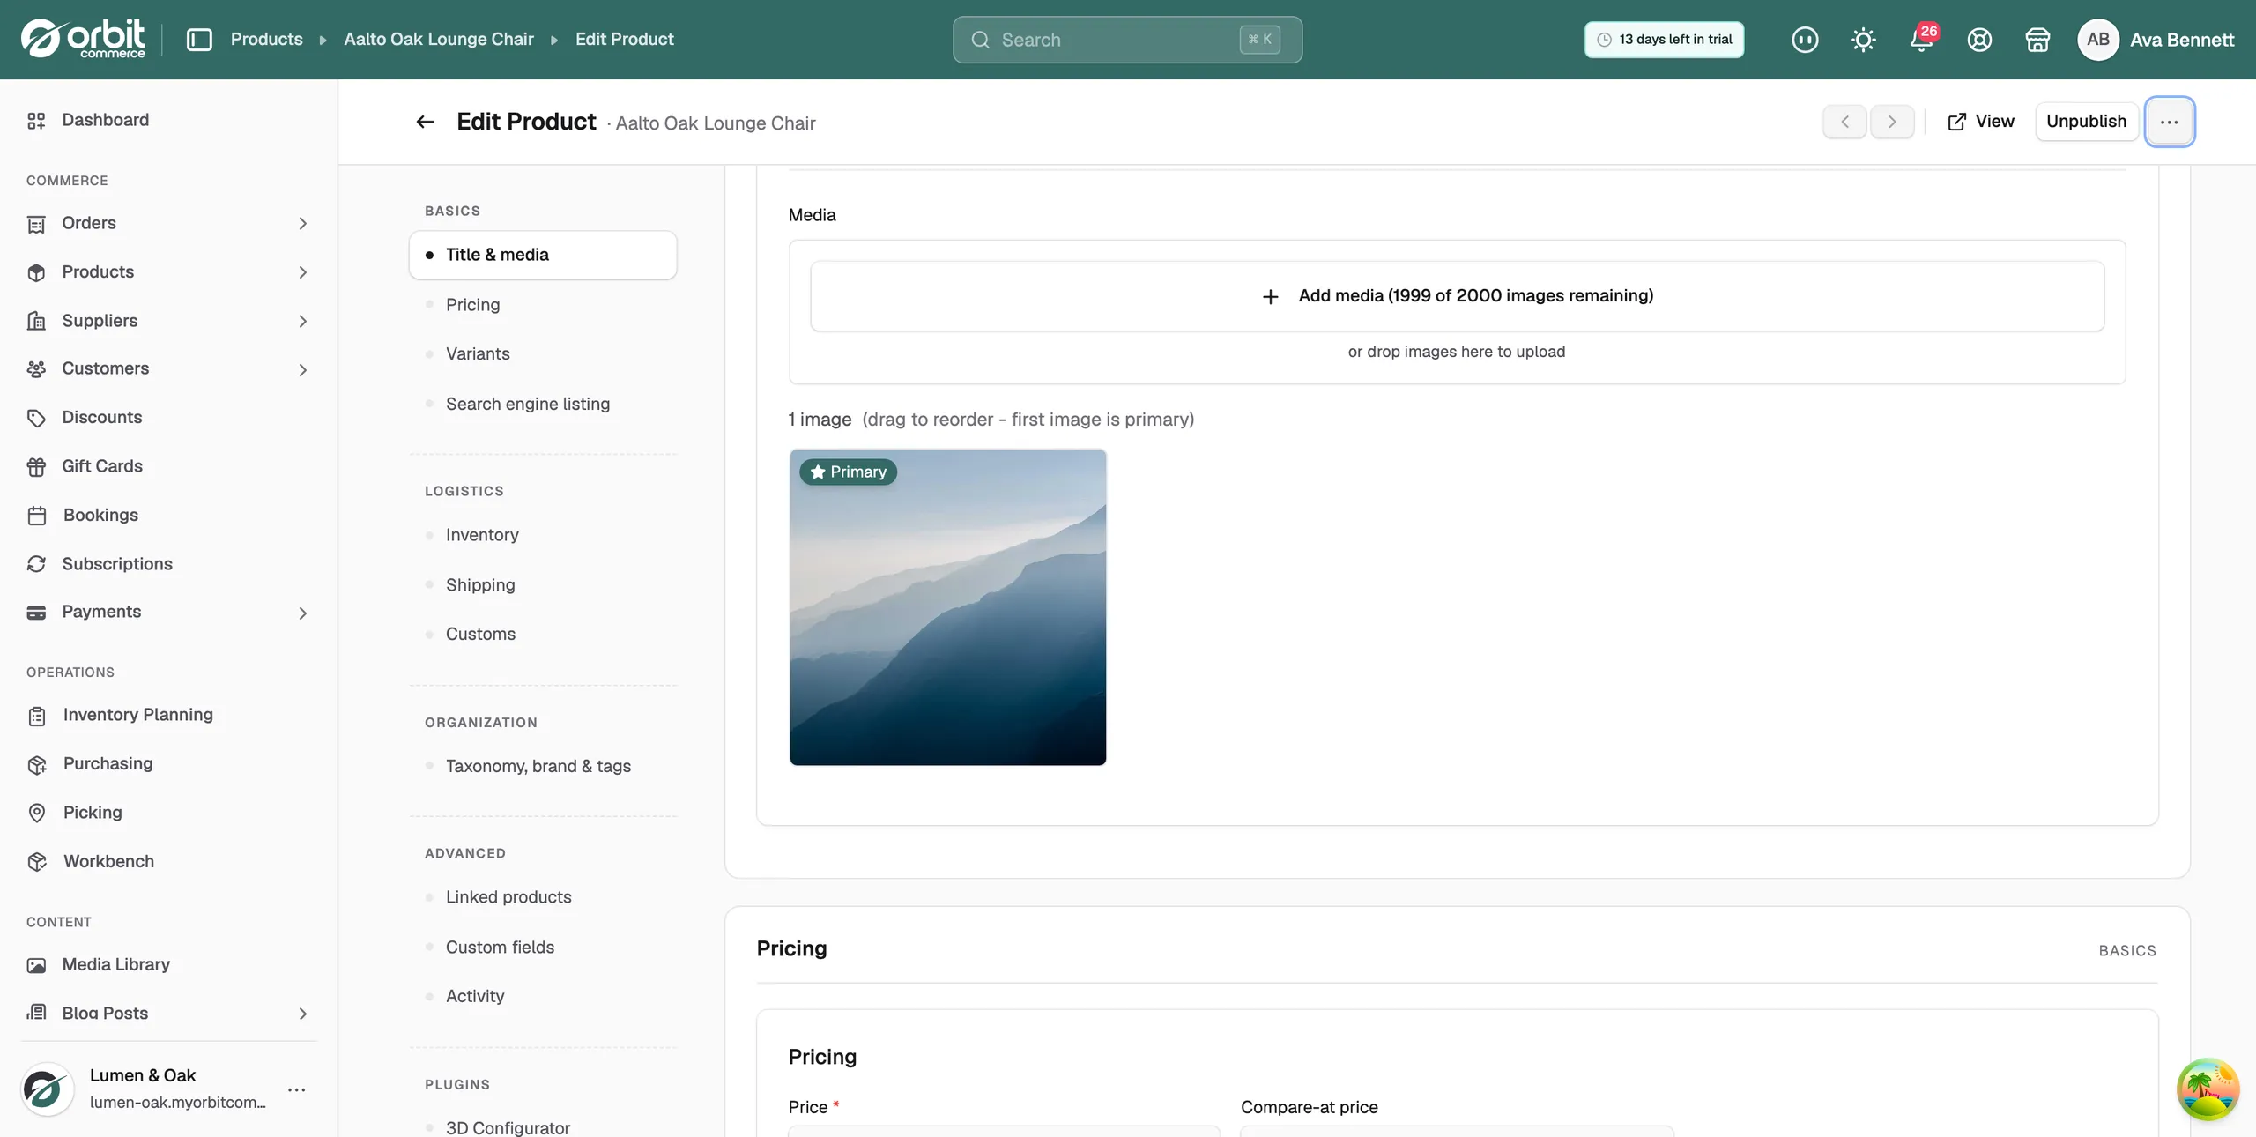2256x1137 pixels.
Task: Click Add media upload button
Action: coord(1457,296)
